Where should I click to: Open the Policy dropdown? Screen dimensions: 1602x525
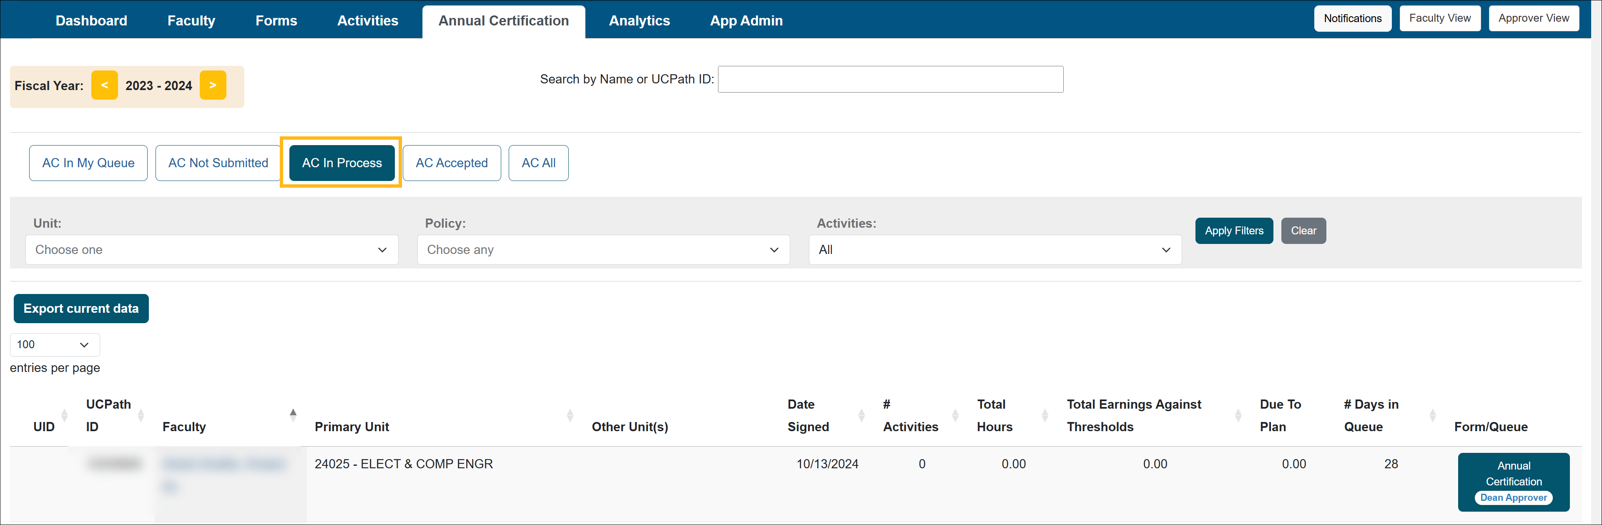pos(603,249)
